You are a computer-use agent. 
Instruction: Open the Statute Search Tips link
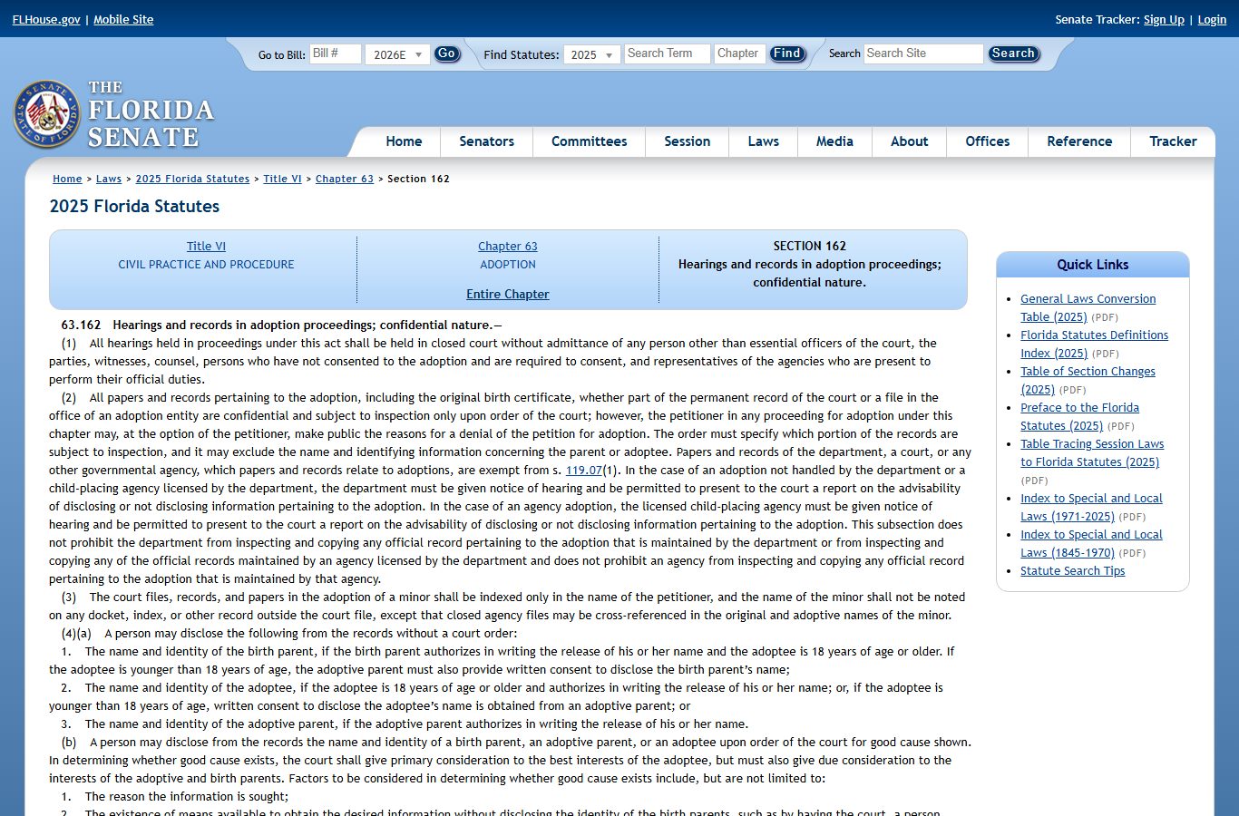[1072, 570]
